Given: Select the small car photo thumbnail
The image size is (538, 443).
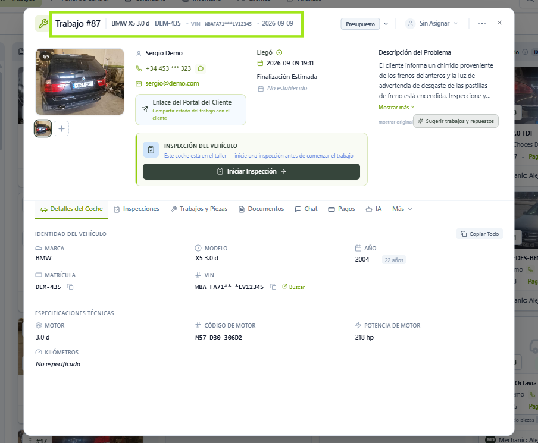Looking at the screenshot, I should coord(43,128).
